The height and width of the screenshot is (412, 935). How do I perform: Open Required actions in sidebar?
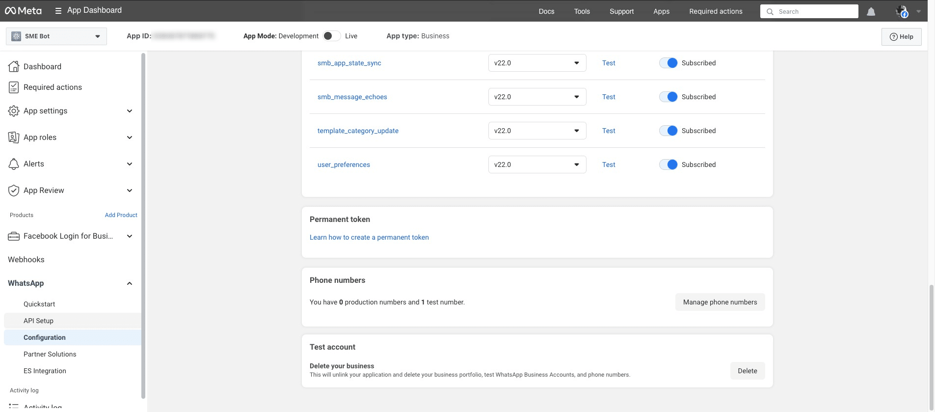(x=53, y=87)
